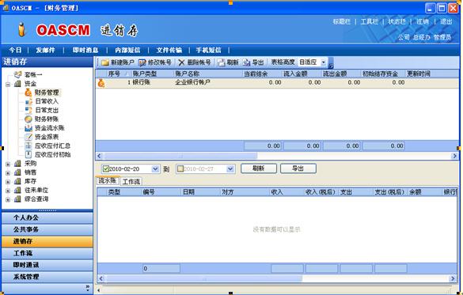Click the 财务转账 coin icon

pos(28,119)
